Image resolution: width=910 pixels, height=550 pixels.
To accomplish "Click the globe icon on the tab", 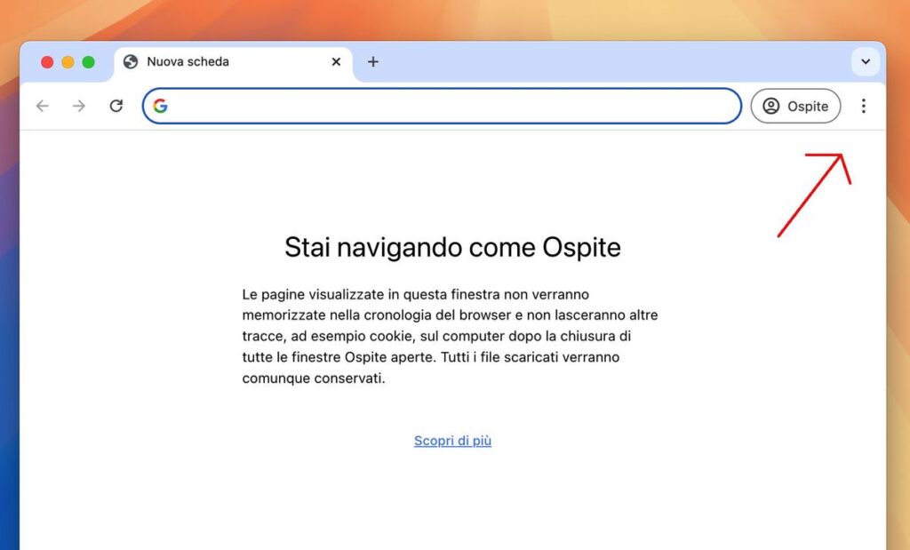I will coord(132,61).
